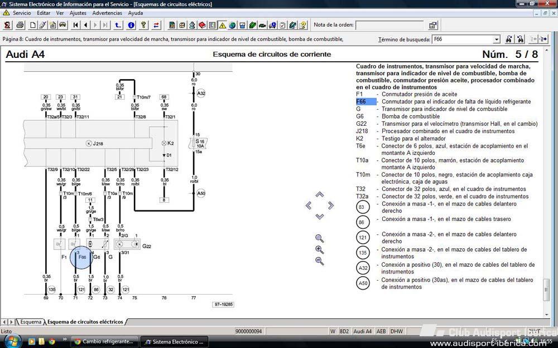
Task: Pan diagram up with arrow
Action: coord(320,194)
